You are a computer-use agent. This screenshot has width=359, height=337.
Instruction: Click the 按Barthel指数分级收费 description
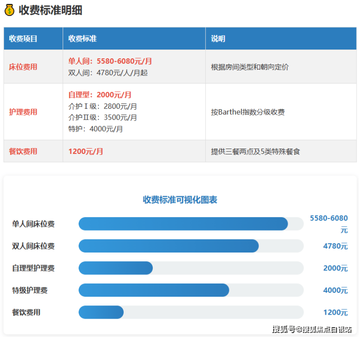coord(247,112)
